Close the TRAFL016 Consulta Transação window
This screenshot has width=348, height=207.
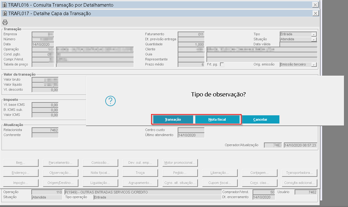coord(315,5)
